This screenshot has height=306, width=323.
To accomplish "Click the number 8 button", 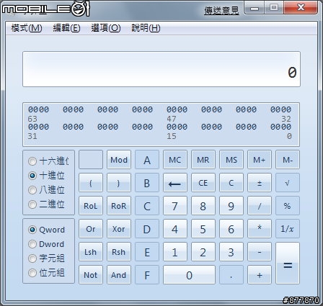I will click(203, 206).
